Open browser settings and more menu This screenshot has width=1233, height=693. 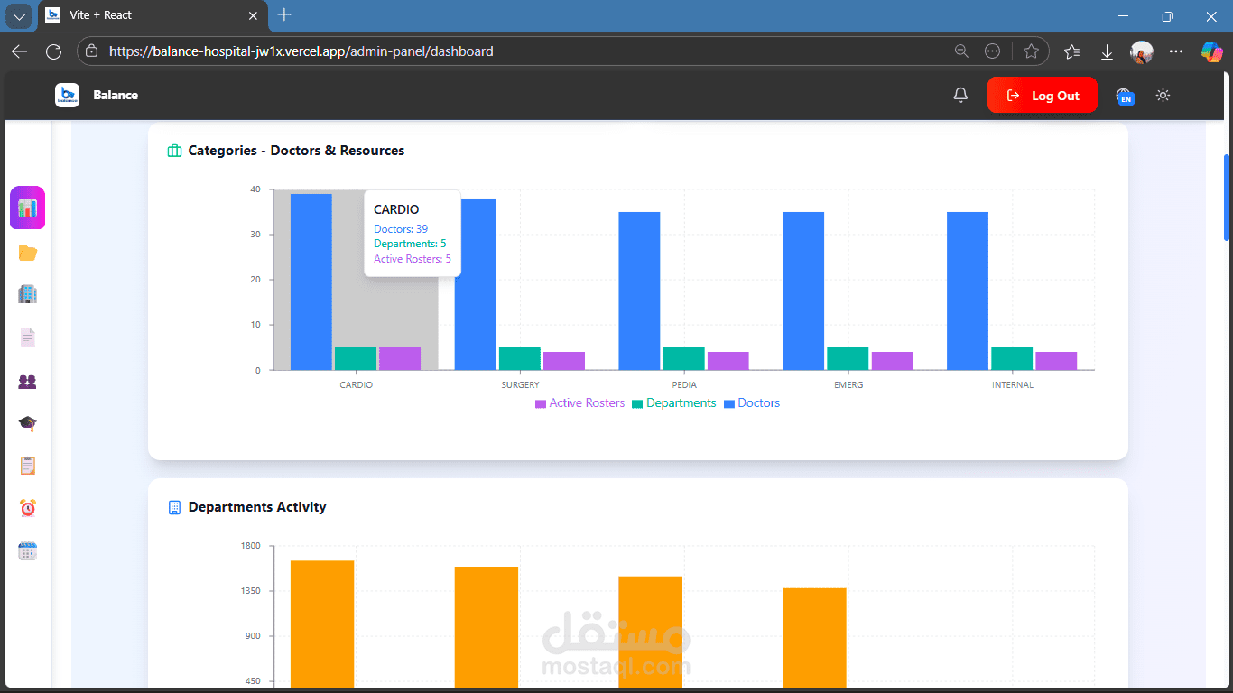click(x=1175, y=51)
